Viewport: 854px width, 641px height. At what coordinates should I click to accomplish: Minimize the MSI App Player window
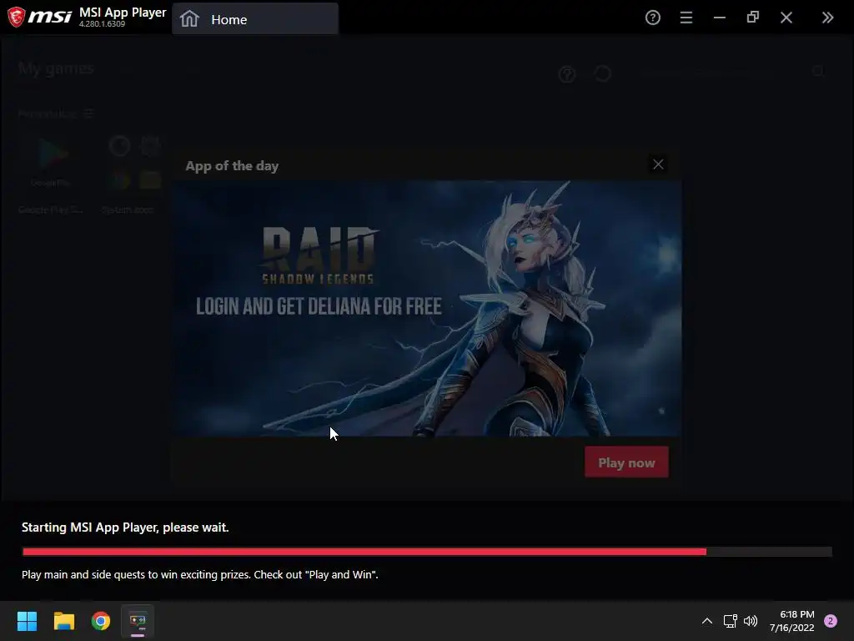click(x=720, y=18)
